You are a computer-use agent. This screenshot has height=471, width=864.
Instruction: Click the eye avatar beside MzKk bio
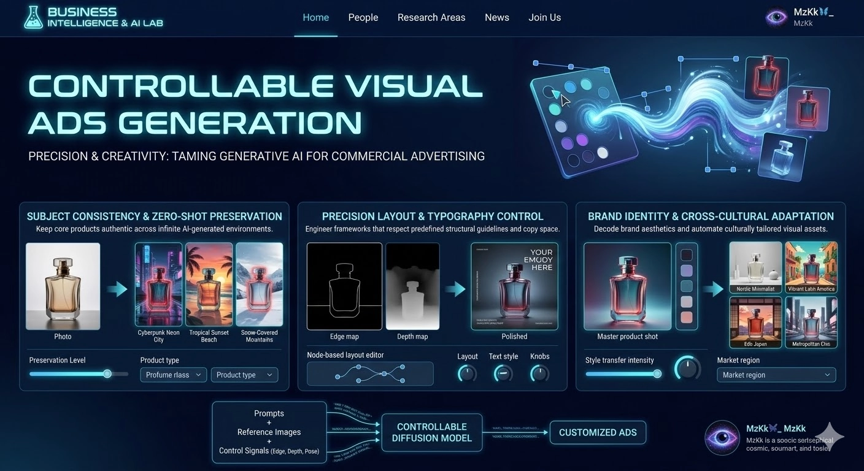(x=722, y=438)
